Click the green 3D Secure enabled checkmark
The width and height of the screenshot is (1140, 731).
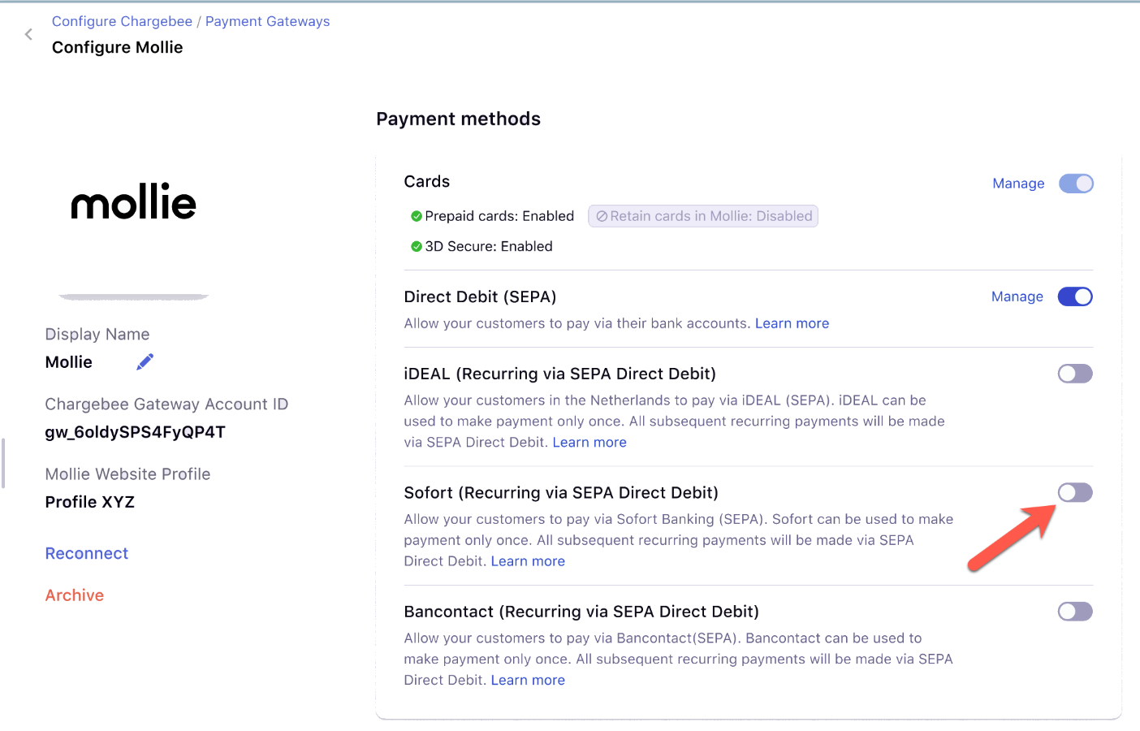pos(417,246)
